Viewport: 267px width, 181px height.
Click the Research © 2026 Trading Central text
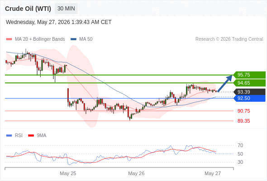click(229, 39)
